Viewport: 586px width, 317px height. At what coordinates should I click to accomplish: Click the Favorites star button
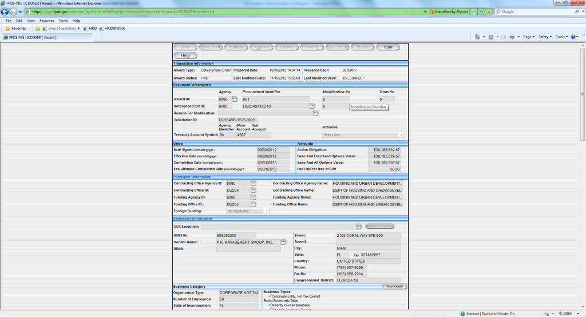click(15, 29)
